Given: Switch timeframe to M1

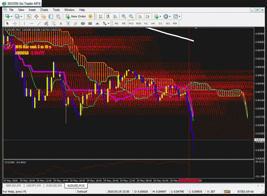Looking at the screenshot, I should (117, 23).
